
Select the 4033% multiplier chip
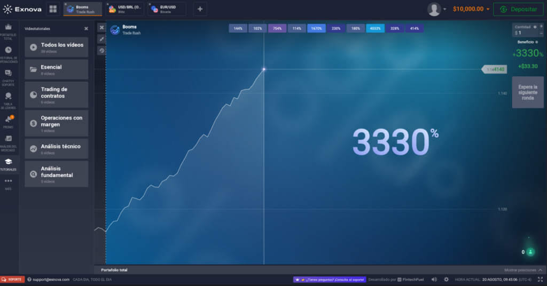click(x=375, y=28)
